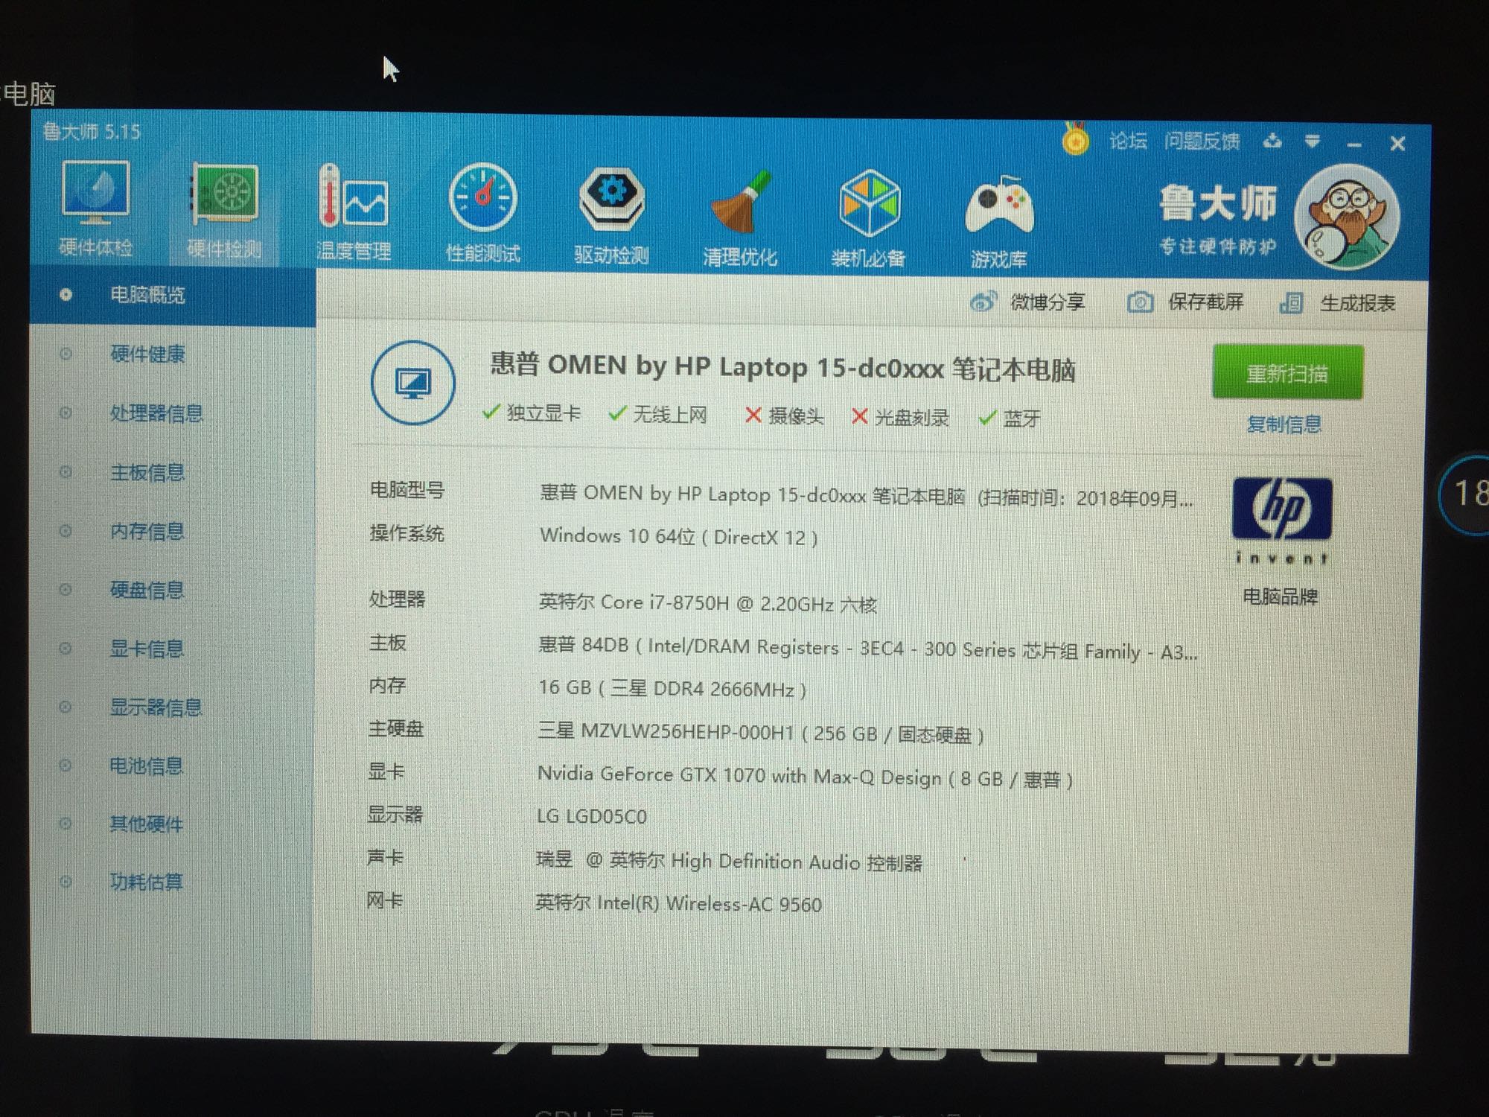This screenshot has height=1117, width=1489.
Task: Open 驱动检测 driver detection
Action: 611,217
